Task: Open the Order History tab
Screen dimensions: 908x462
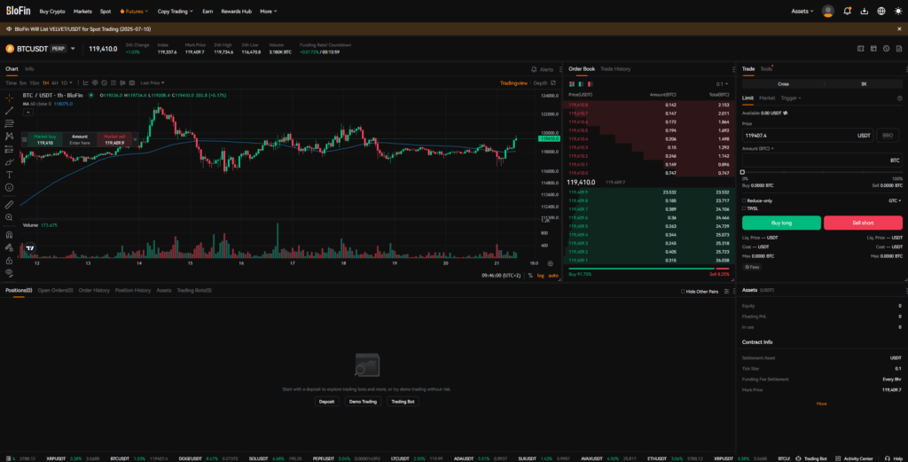Action: tap(94, 291)
